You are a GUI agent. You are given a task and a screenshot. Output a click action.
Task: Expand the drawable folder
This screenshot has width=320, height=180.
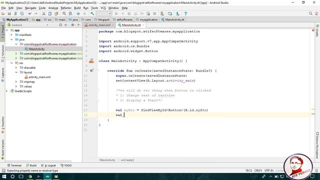click(x=16, y=68)
